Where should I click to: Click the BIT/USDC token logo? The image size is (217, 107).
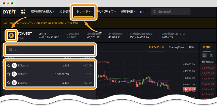(x=14, y=66)
